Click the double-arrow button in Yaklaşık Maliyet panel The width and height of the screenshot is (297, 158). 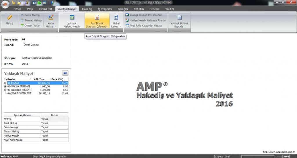pos(65,73)
